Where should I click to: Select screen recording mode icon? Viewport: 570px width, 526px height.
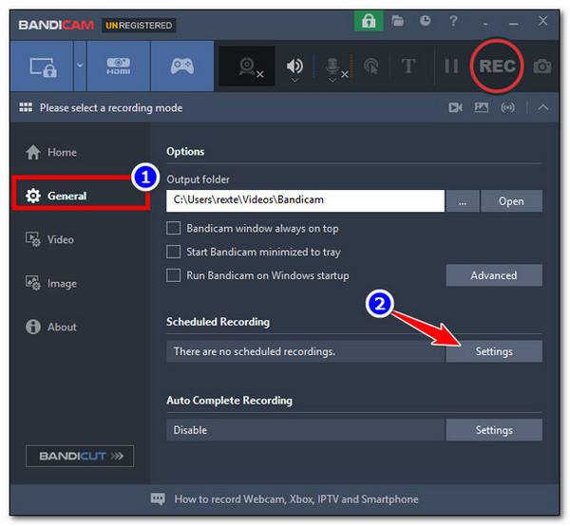point(43,66)
